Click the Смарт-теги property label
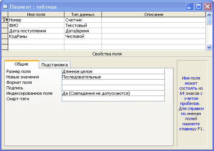The width and height of the screenshot is (214, 151). coord(18,99)
